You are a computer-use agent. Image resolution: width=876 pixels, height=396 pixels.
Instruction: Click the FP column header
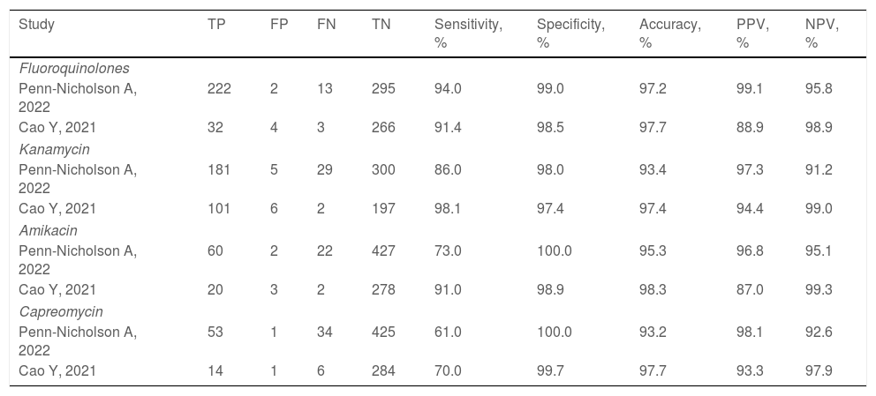pyautogui.click(x=278, y=25)
